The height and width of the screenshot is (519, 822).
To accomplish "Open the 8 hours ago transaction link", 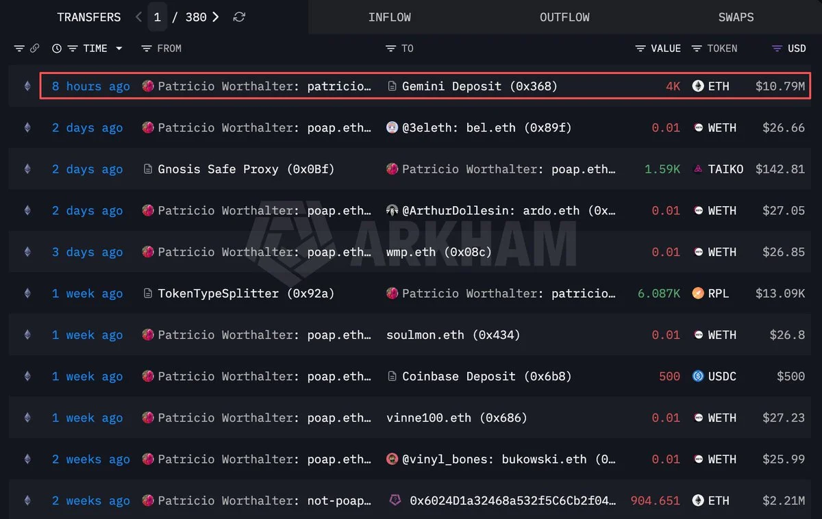I will (x=91, y=86).
